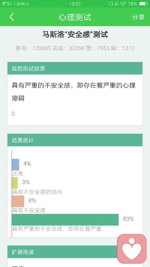Click the yellow 3% bar
The width and height of the screenshot is (150, 267).
tap(15, 183)
